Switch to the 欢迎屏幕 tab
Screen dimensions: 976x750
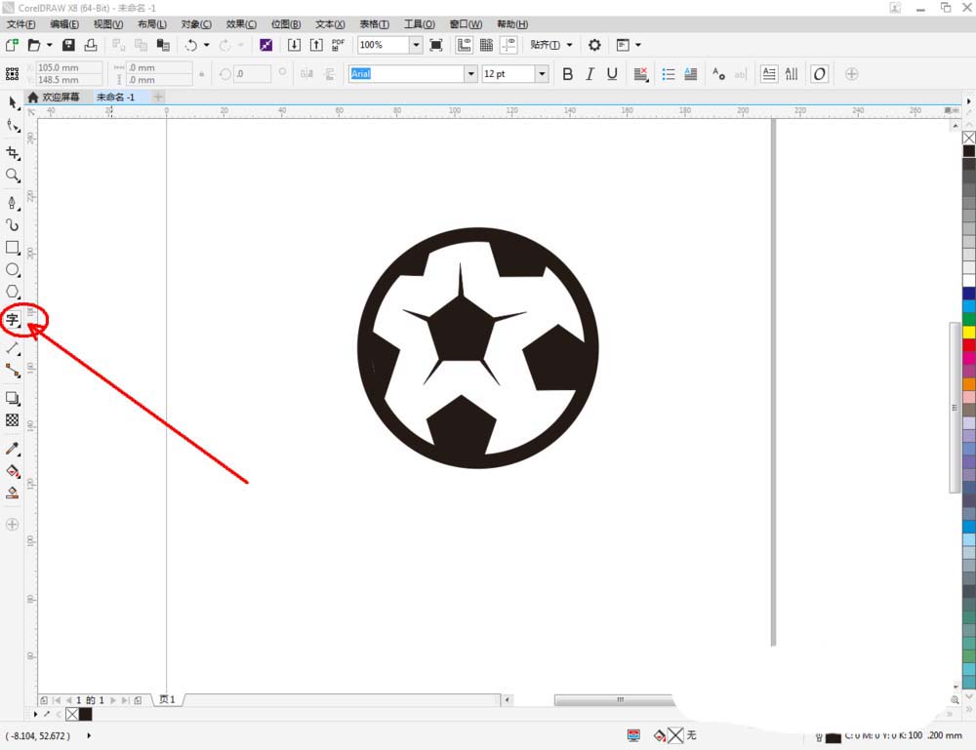click(x=54, y=97)
